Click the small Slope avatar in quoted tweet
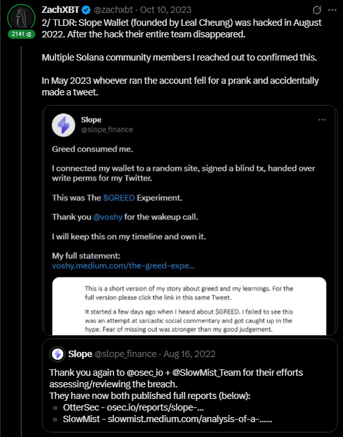This screenshot has height=437, width=343. click(x=57, y=354)
